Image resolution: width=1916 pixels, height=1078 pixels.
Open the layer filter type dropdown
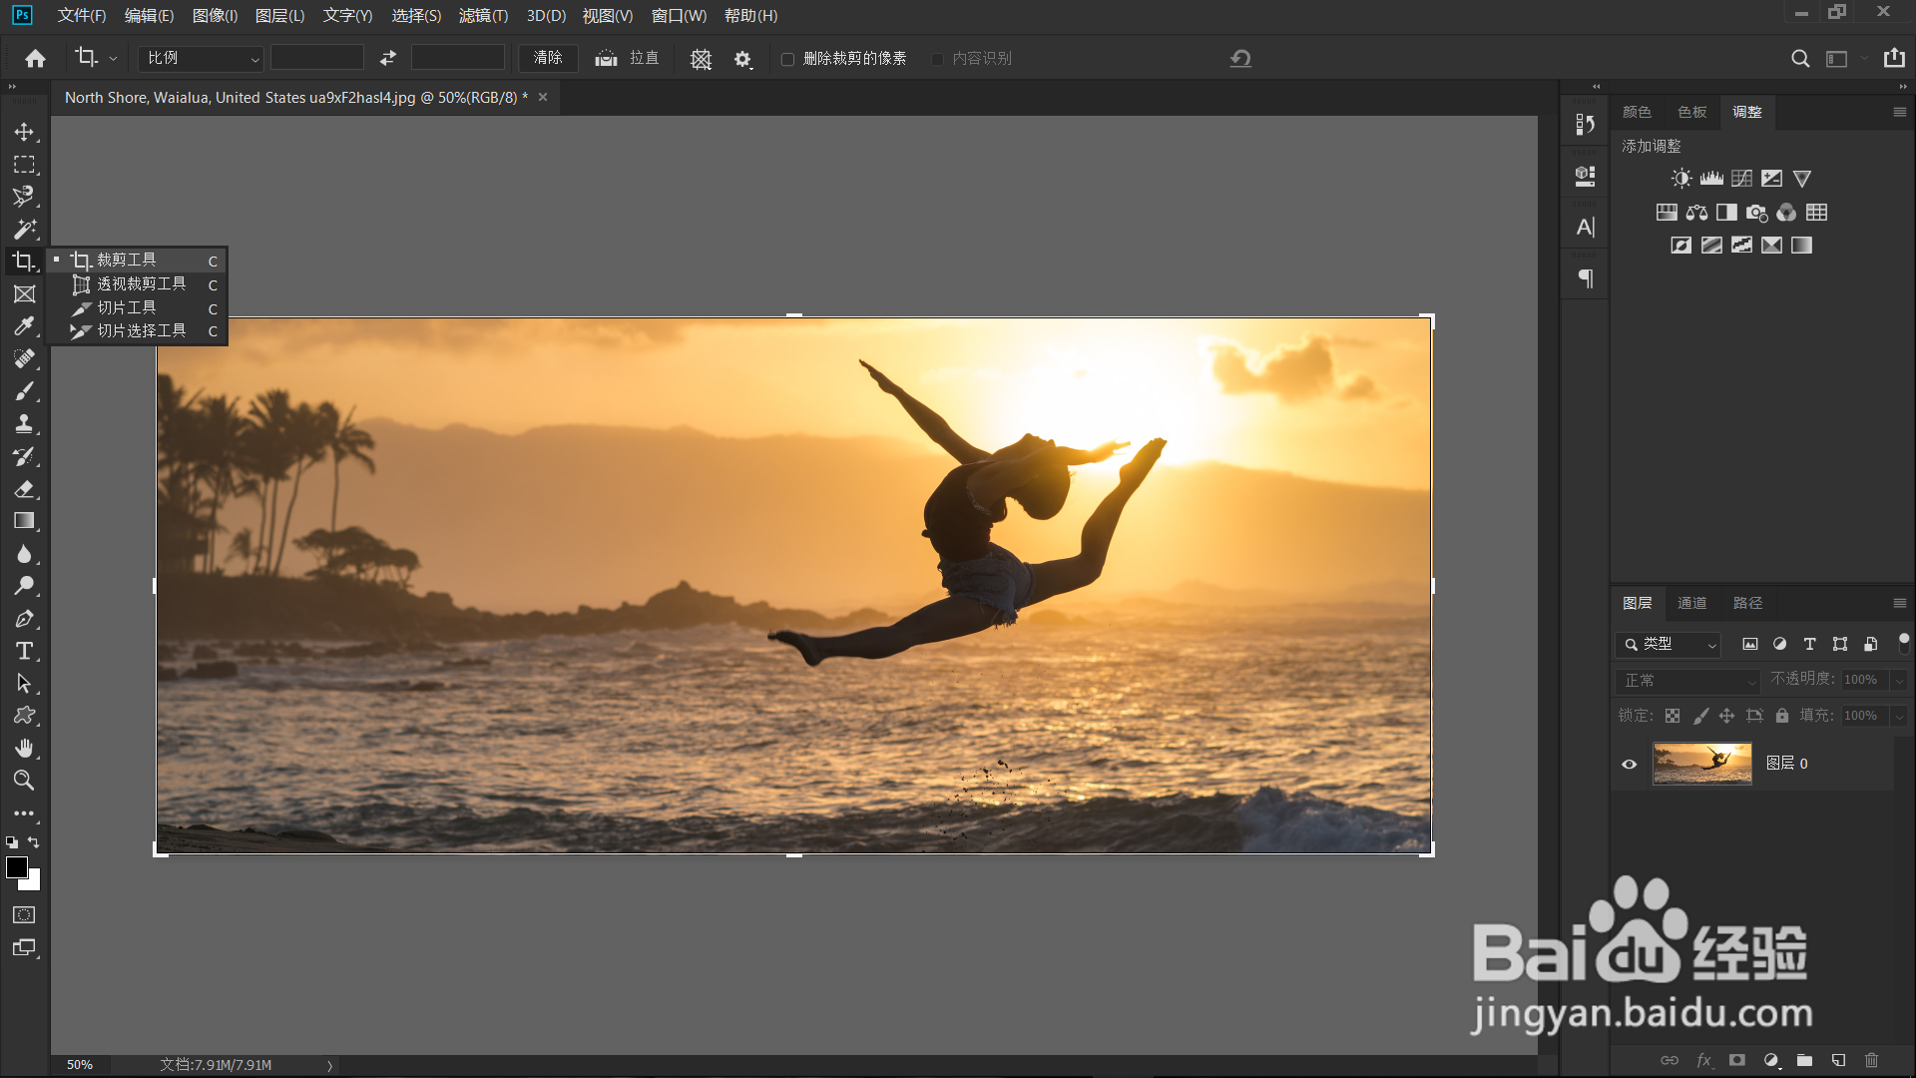[x=1669, y=645]
